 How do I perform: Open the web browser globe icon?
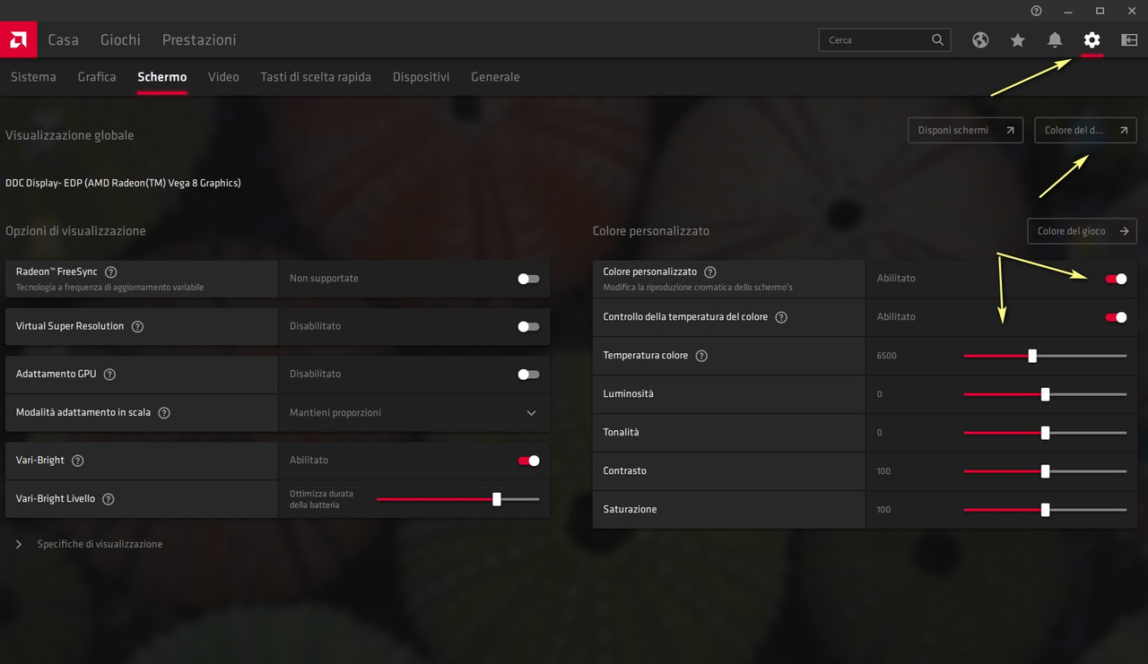coord(980,40)
